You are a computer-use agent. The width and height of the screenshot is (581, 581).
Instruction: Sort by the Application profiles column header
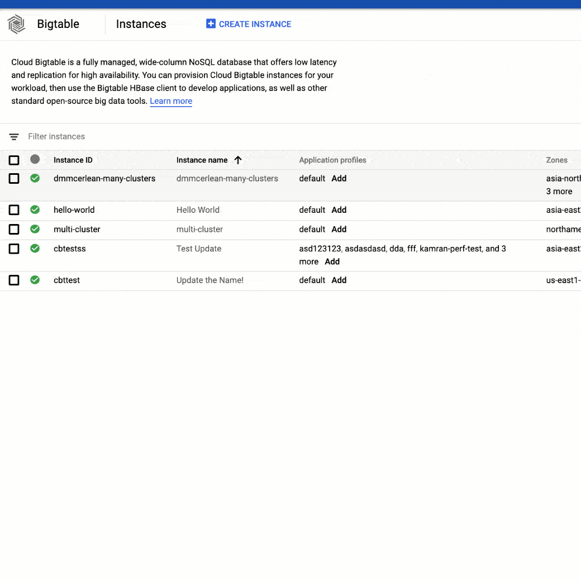(x=332, y=160)
